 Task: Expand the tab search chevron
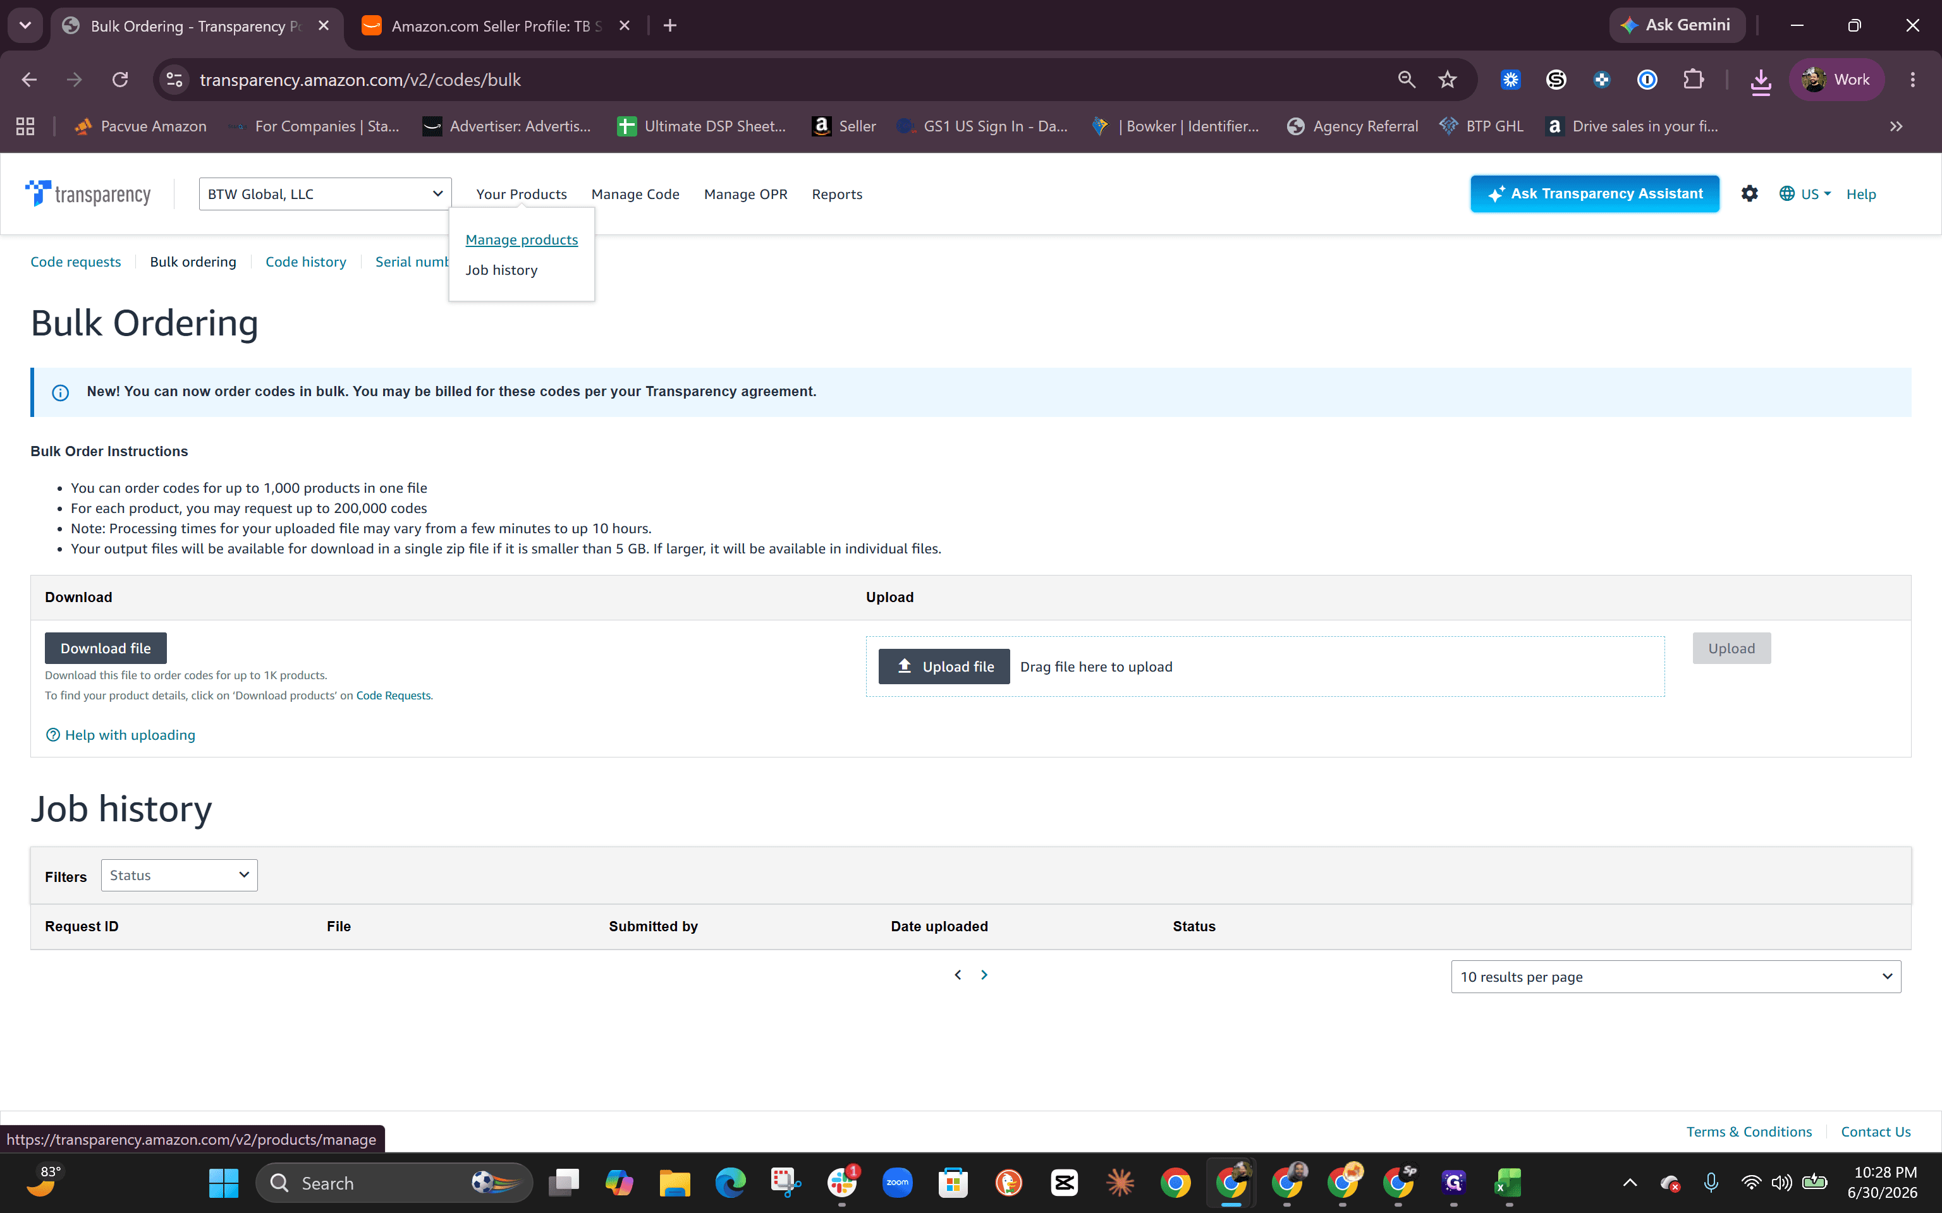25,26
